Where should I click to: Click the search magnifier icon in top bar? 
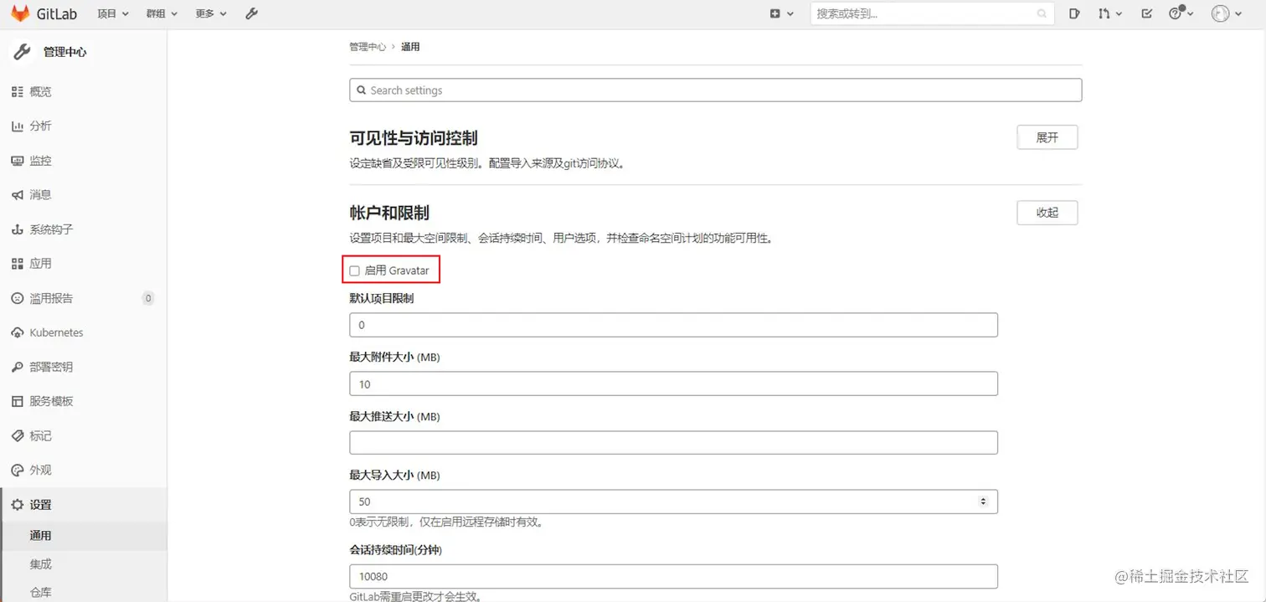pyautogui.click(x=1042, y=13)
